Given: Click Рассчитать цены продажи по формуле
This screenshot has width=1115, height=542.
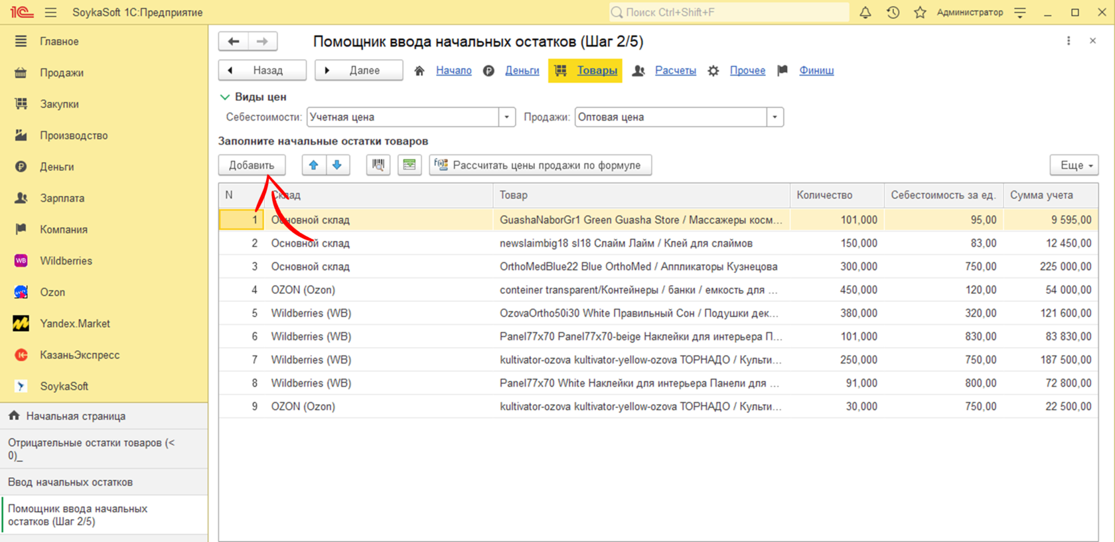Looking at the screenshot, I should click(540, 165).
